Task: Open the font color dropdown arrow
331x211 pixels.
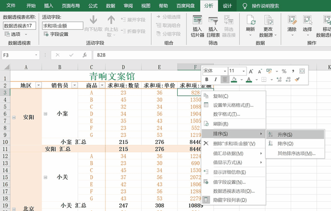Action: tap(257, 80)
